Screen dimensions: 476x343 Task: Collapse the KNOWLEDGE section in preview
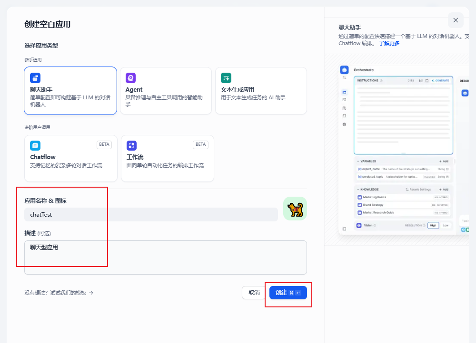[358, 190]
